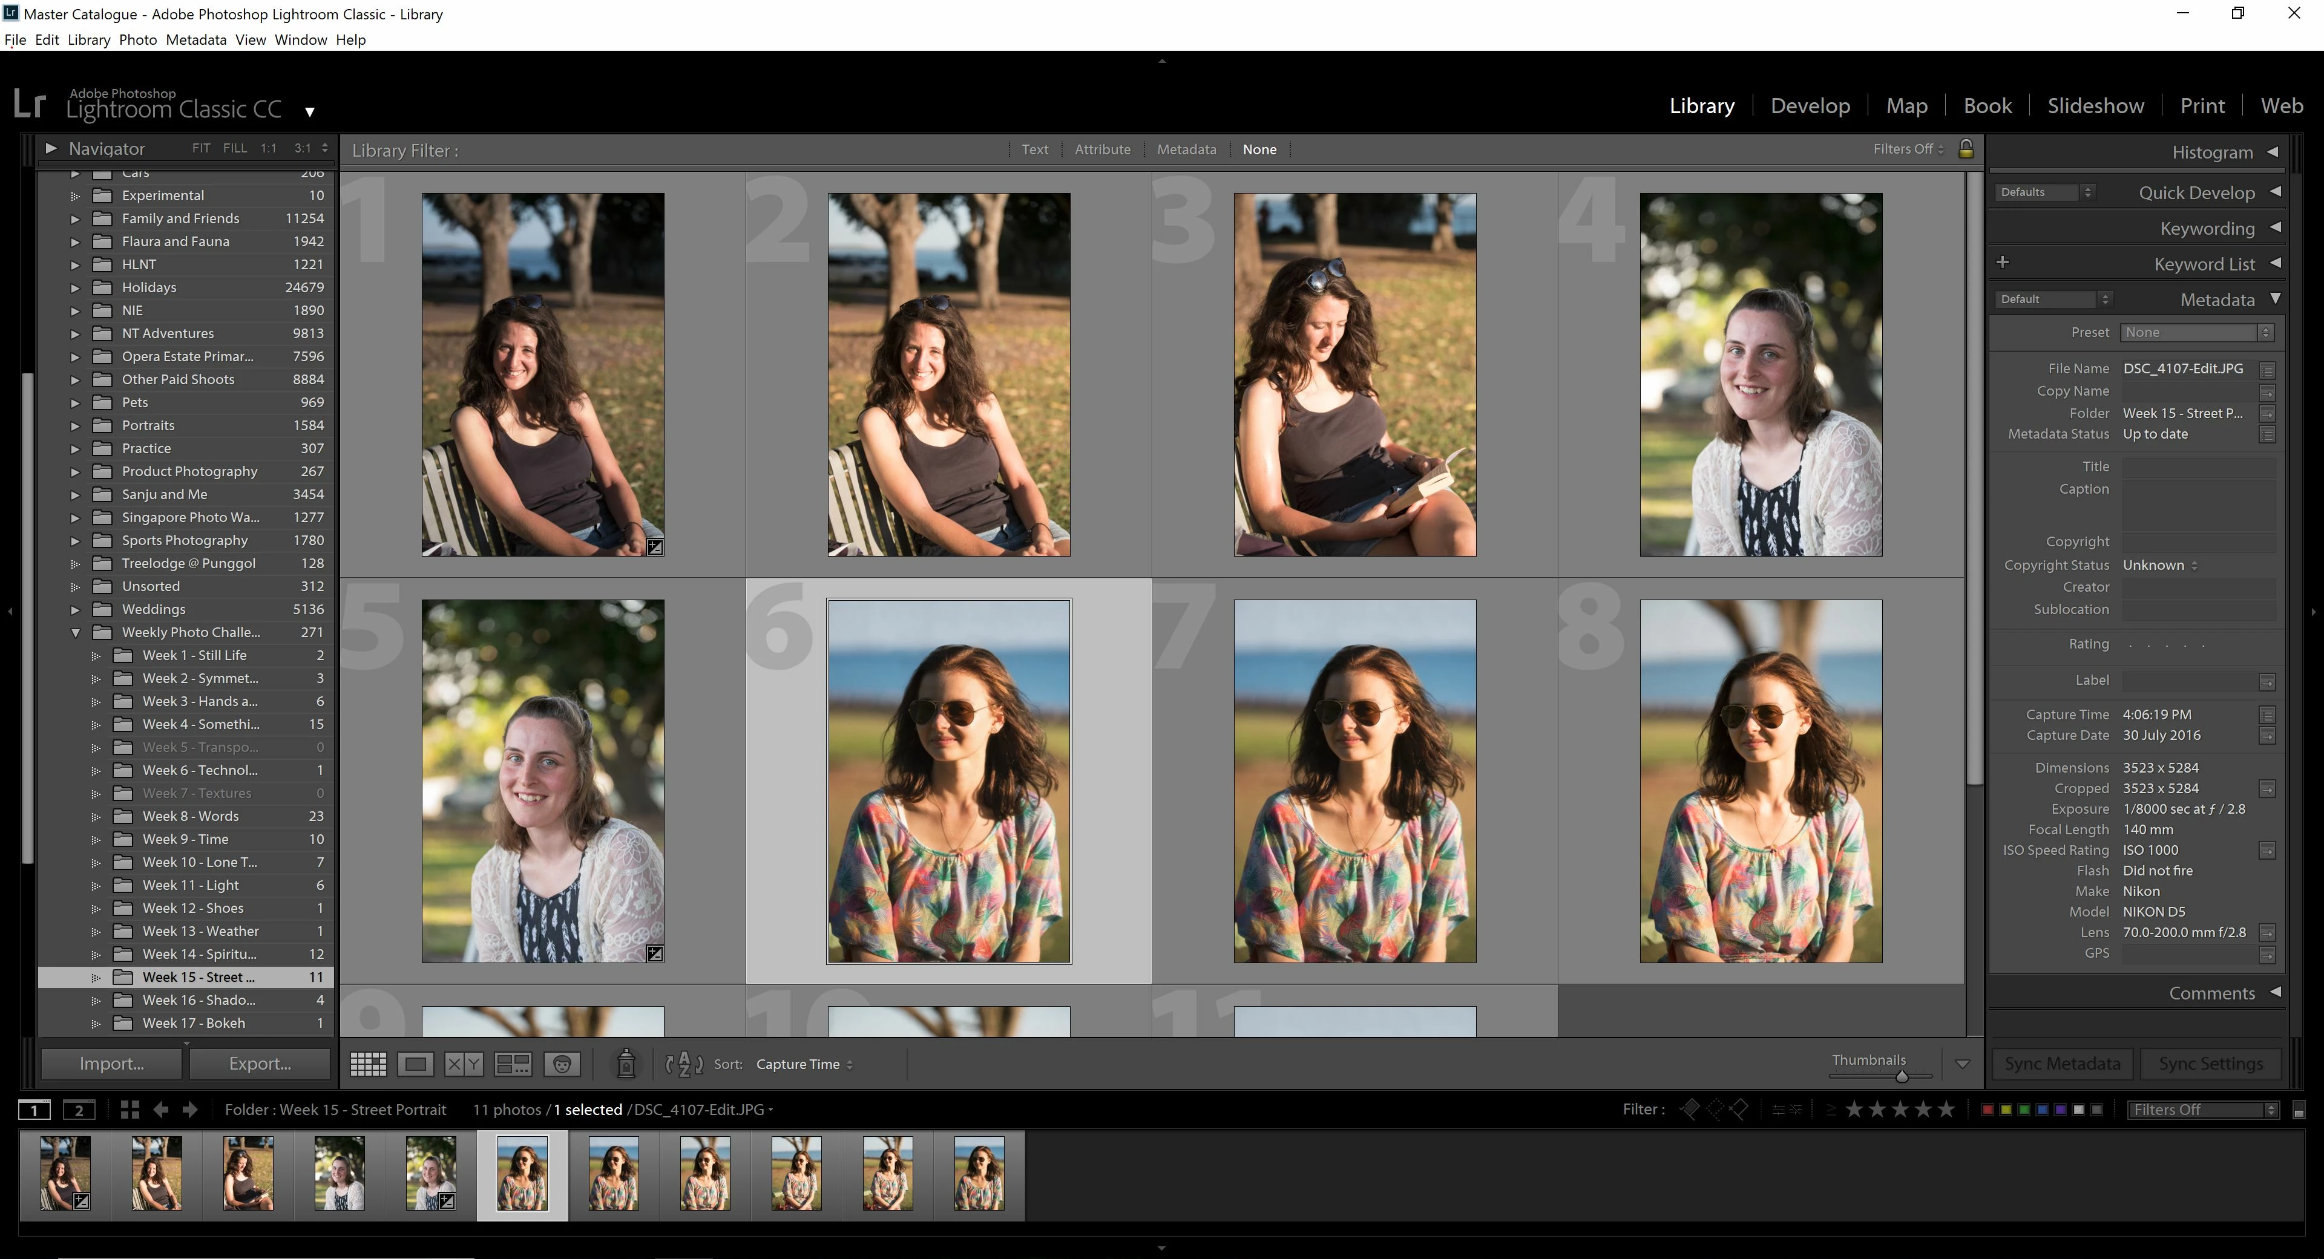This screenshot has width=2324, height=1259.
Task: Open the Sort Capture Time dropdown
Action: (x=804, y=1064)
